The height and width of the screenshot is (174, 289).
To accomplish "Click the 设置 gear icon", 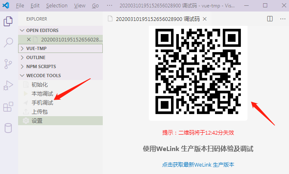I will 26,121.
